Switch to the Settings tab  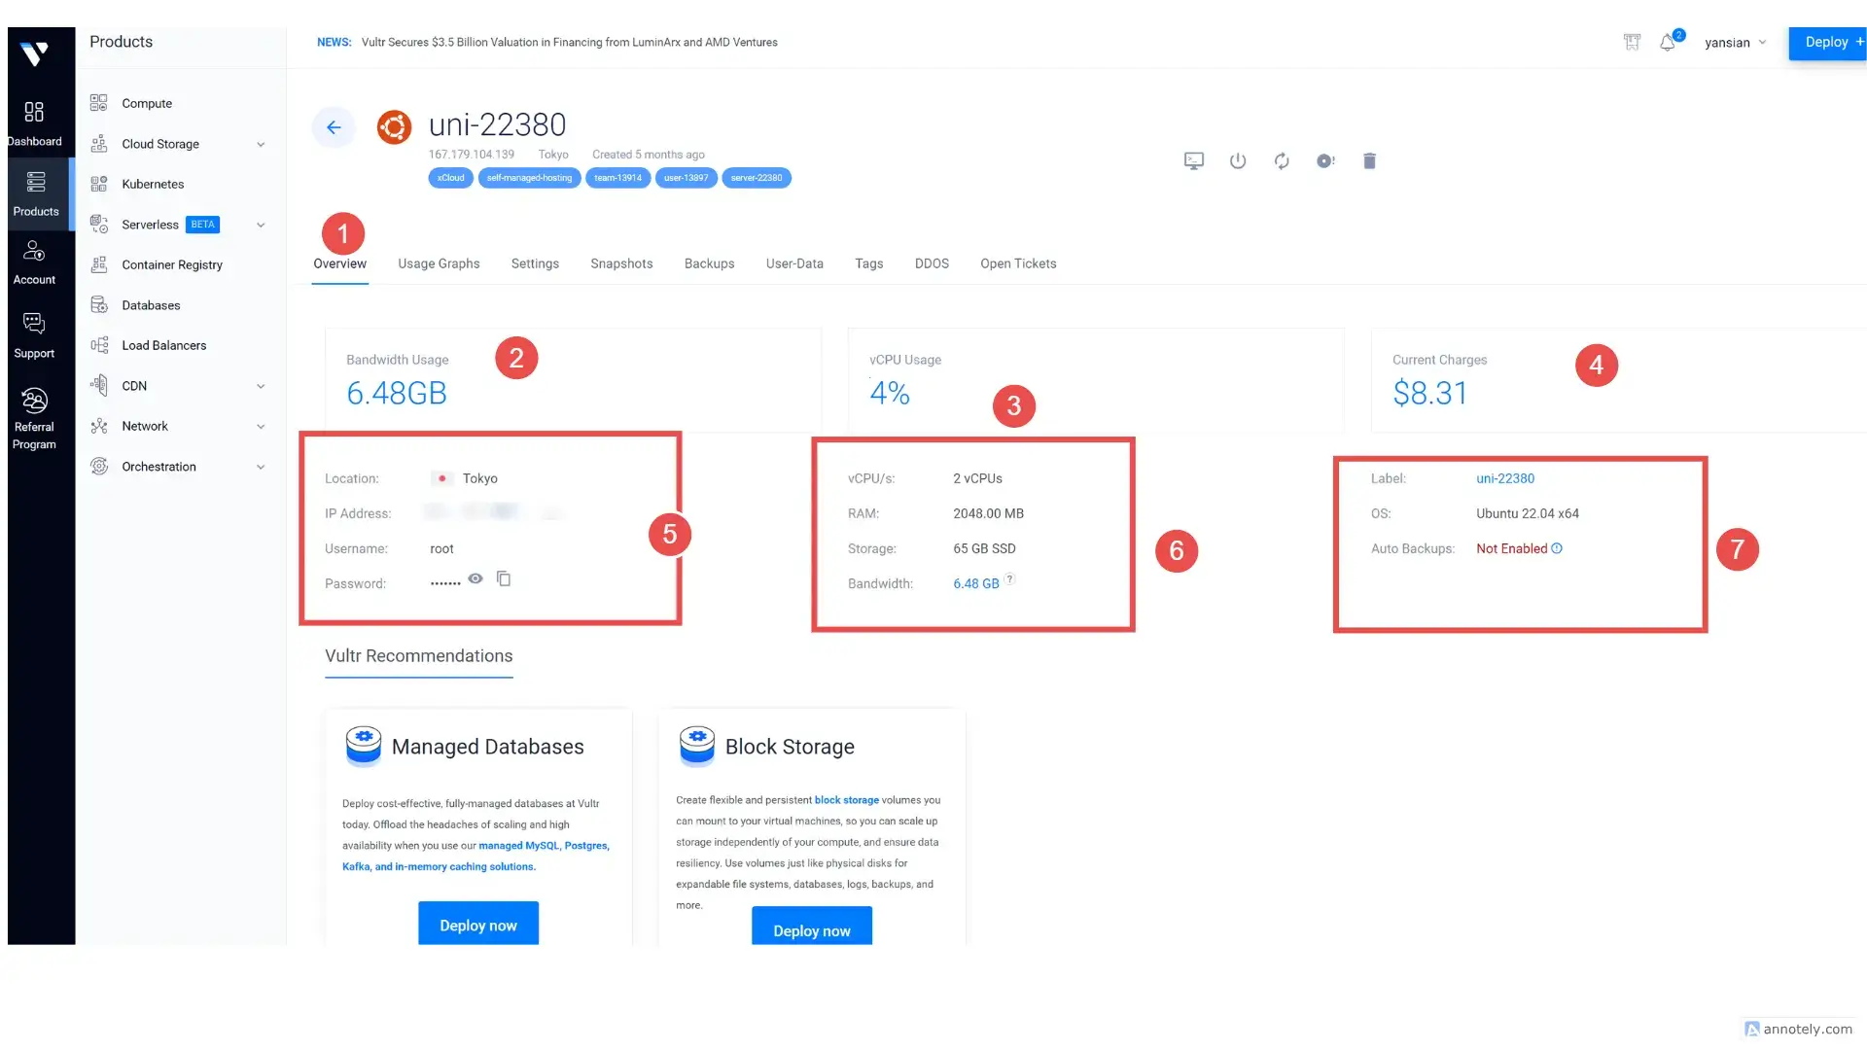tap(535, 263)
